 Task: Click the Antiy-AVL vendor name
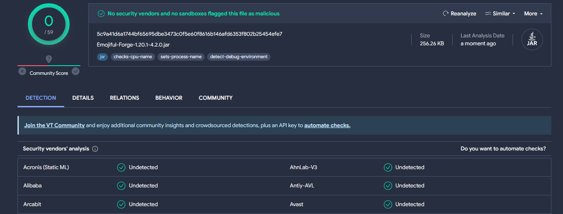[302, 186]
